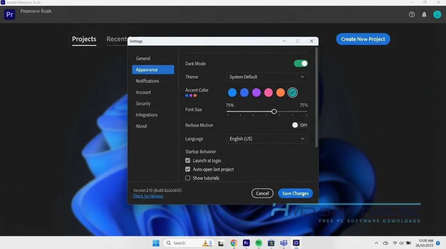Viewport: 446px width, 249px height.
Task: Open Task View from the taskbar
Action: pyautogui.click(x=221, y=243)
